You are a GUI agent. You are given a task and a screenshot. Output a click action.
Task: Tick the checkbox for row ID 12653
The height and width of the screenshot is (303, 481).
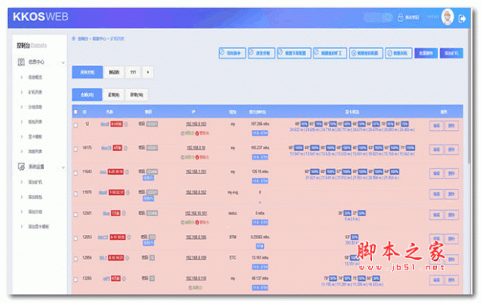(75, 239)
